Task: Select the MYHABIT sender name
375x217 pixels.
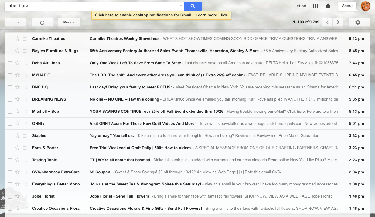Action: point(41,75)
